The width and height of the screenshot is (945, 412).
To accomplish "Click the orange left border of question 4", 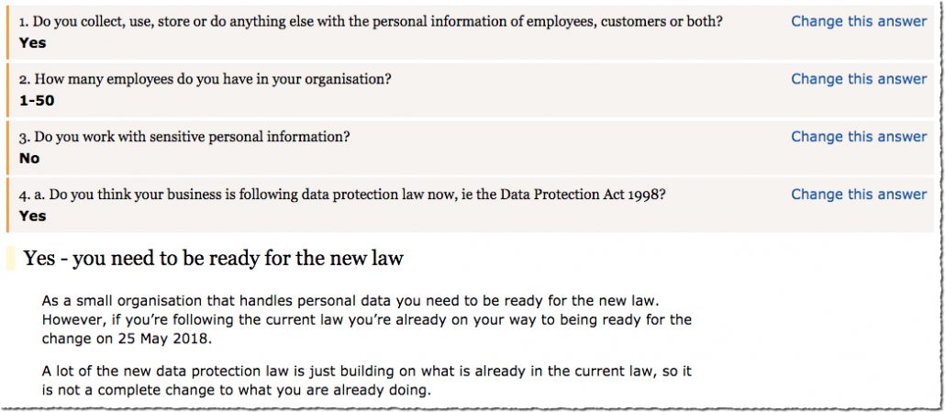I will click(7, 205).
